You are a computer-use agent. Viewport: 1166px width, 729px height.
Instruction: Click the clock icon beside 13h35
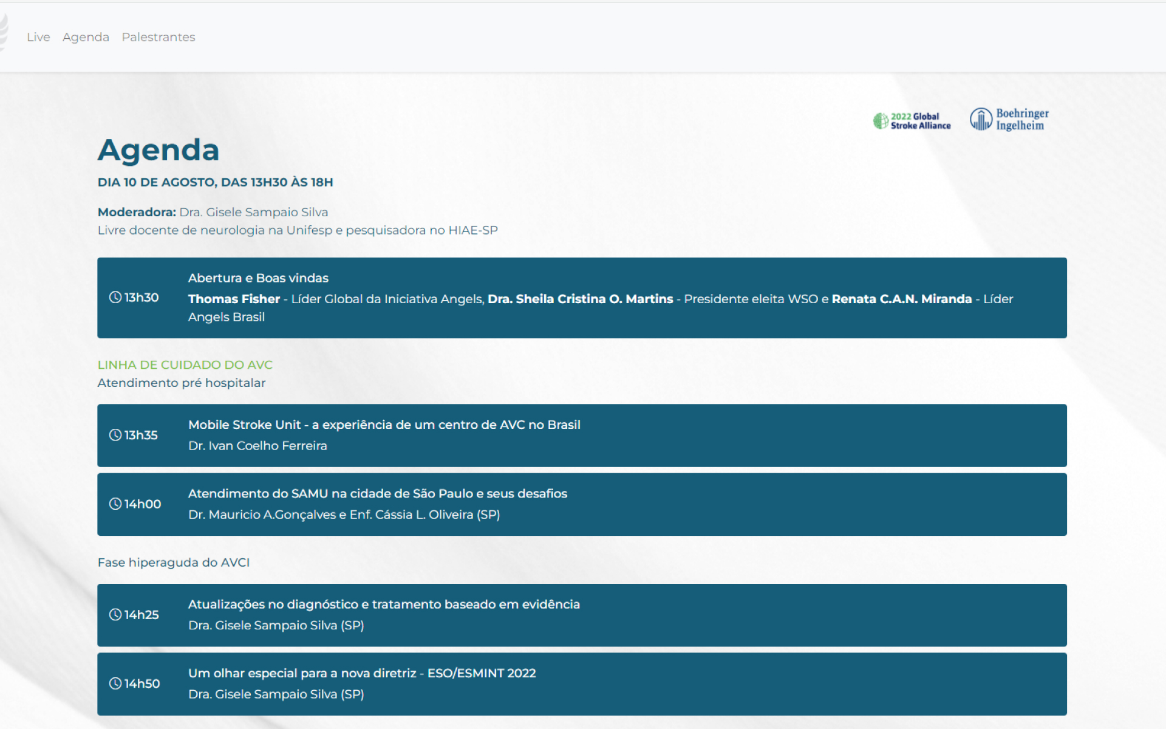115,435
